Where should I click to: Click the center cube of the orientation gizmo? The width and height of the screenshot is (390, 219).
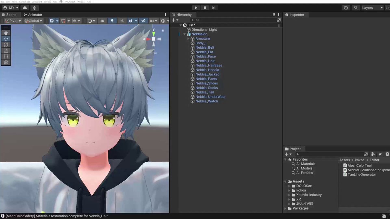153,39
